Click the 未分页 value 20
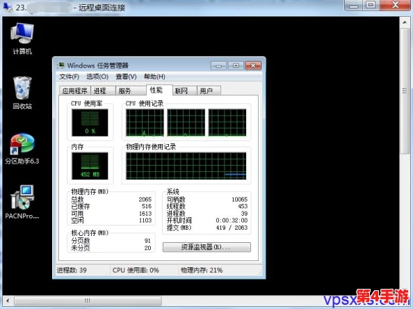 tap(147, 248)
